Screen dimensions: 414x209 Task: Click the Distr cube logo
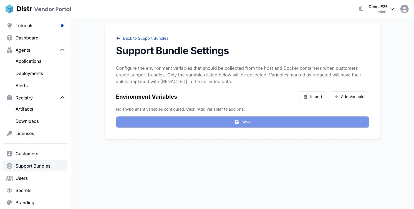point(10,9)
